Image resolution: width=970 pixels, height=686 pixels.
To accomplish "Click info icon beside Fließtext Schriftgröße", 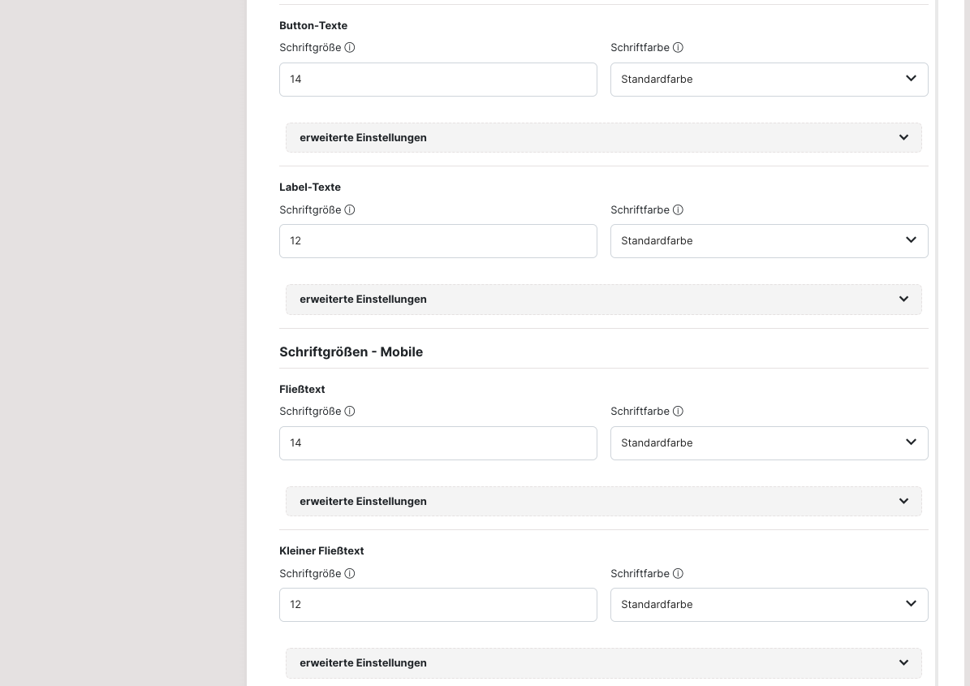I will pyautogui.click(x=350, y=412).
